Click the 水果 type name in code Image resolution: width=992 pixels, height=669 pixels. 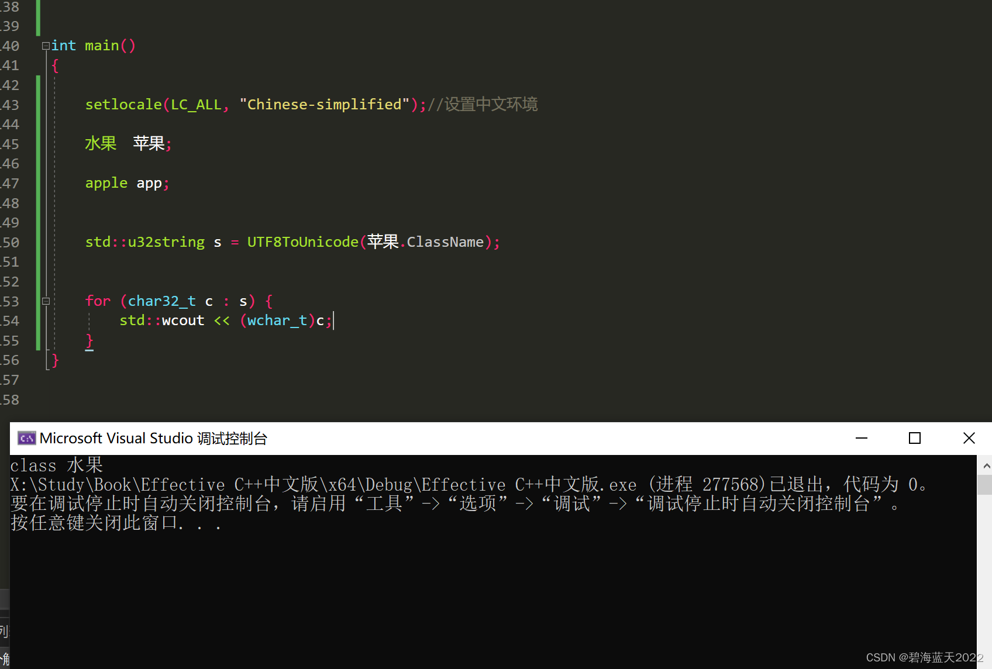click(x=101, y=144)
